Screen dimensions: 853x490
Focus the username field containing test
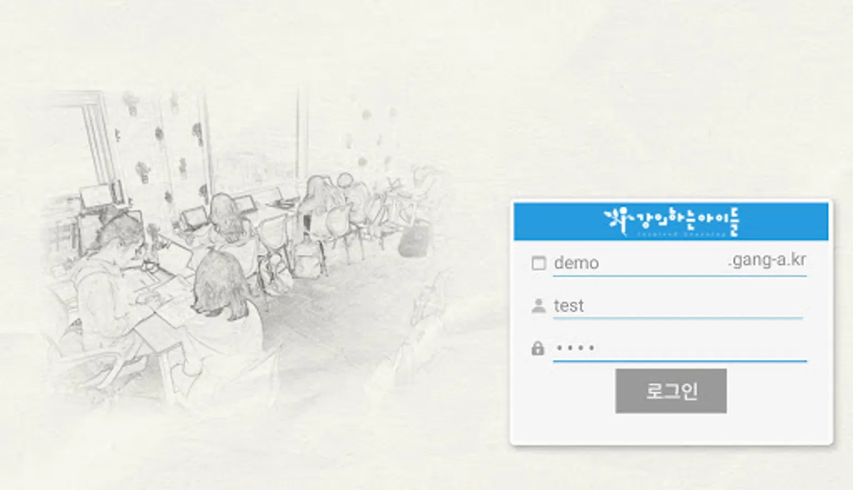pos(678,306)
